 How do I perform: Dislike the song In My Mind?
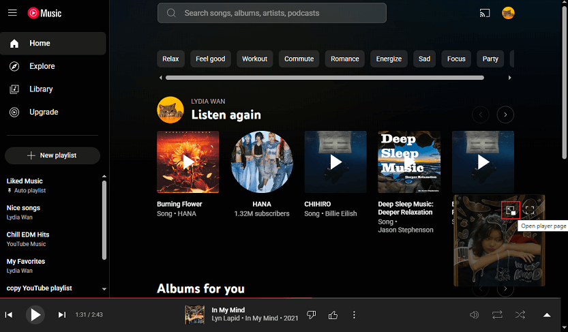tap(311, 315)
